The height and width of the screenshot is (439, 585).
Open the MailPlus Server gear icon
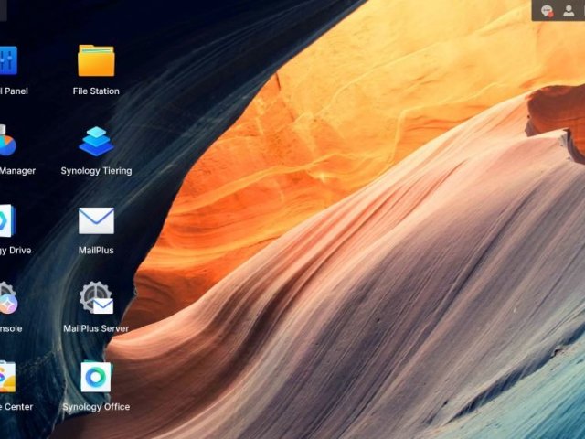click(96, 297)
